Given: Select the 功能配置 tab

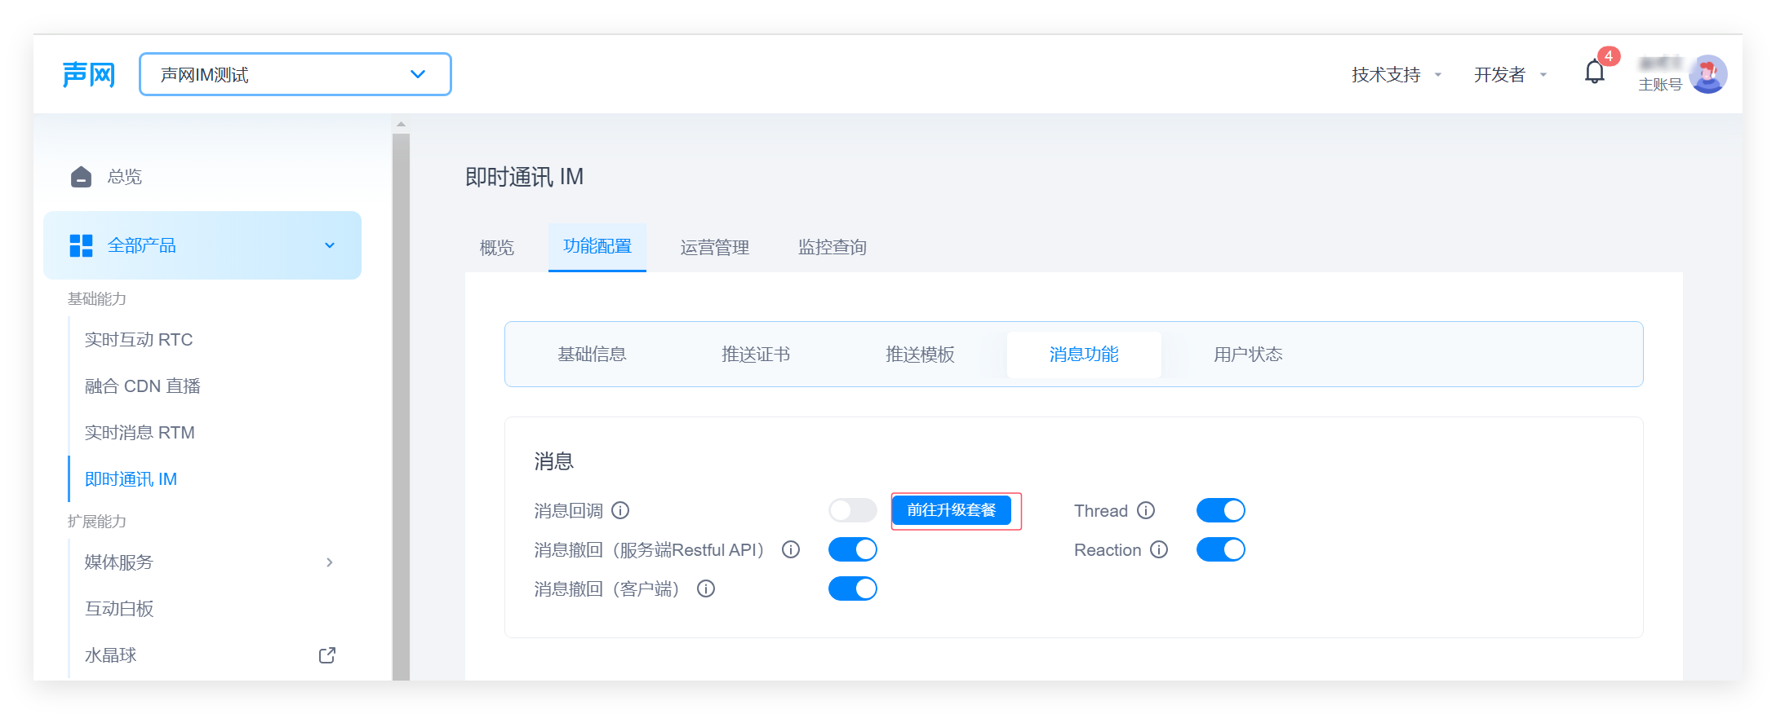Looking at the screenshot, I should click(x=597, y=247).
